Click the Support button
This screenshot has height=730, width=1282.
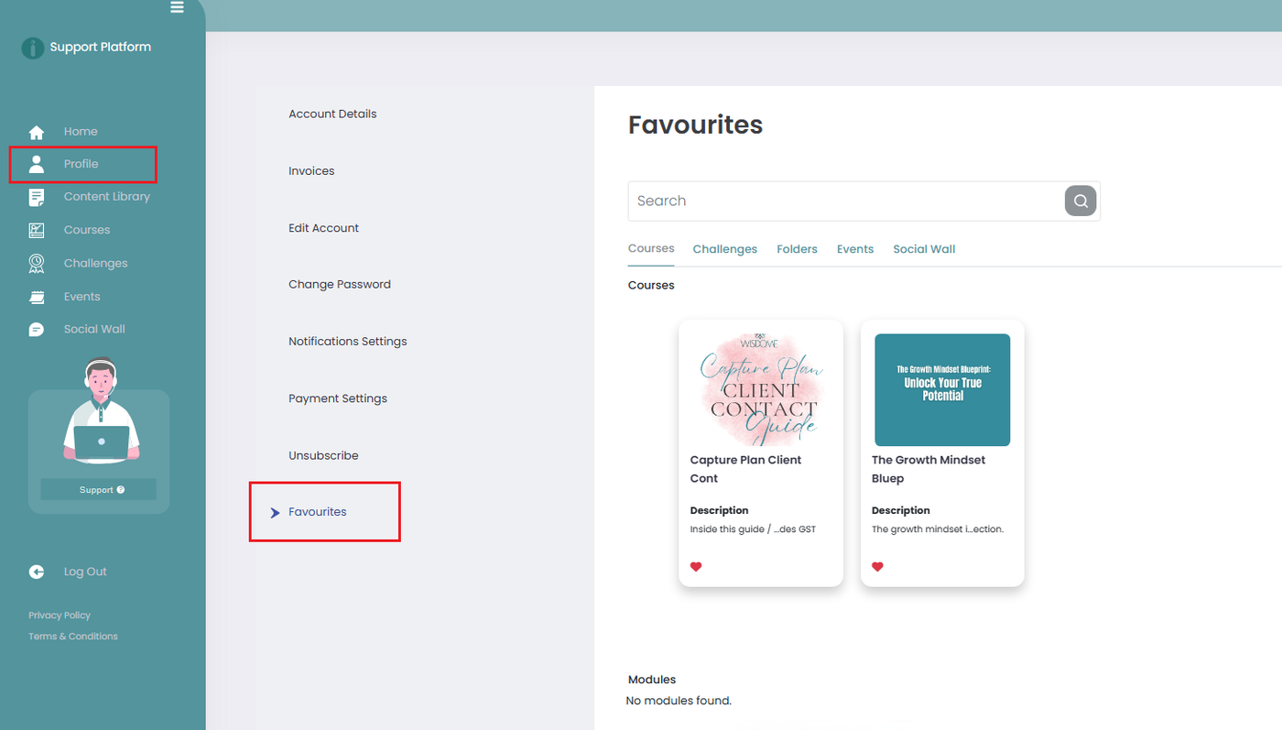tap(99, 490)
